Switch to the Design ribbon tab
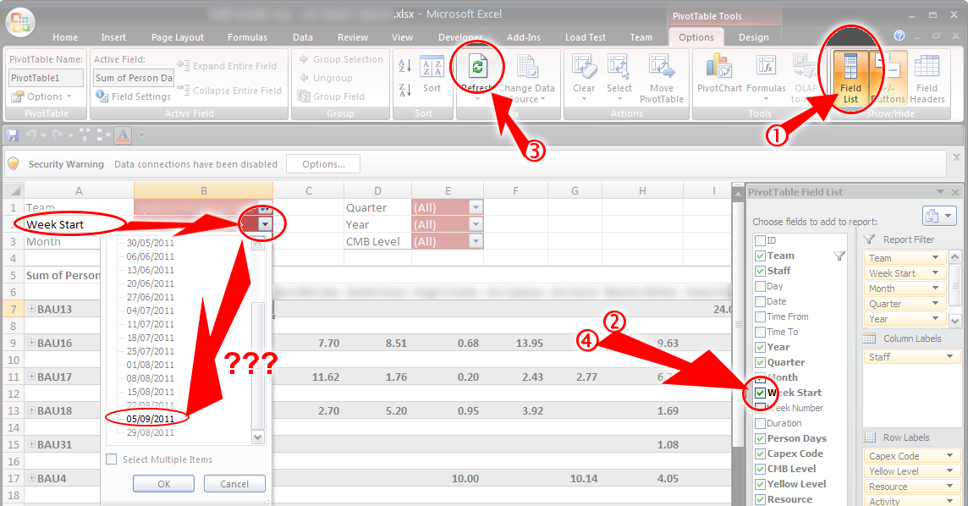 point(753,37)
